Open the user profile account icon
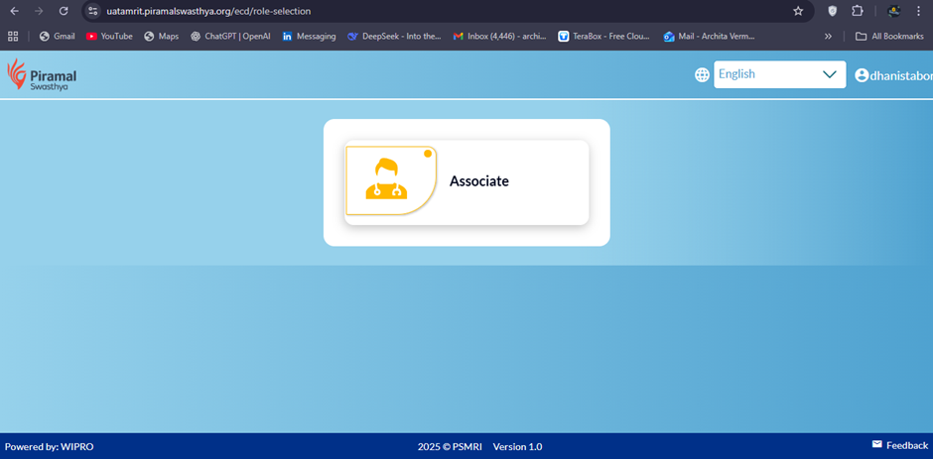933x459 pixels. tap(861, 75)
